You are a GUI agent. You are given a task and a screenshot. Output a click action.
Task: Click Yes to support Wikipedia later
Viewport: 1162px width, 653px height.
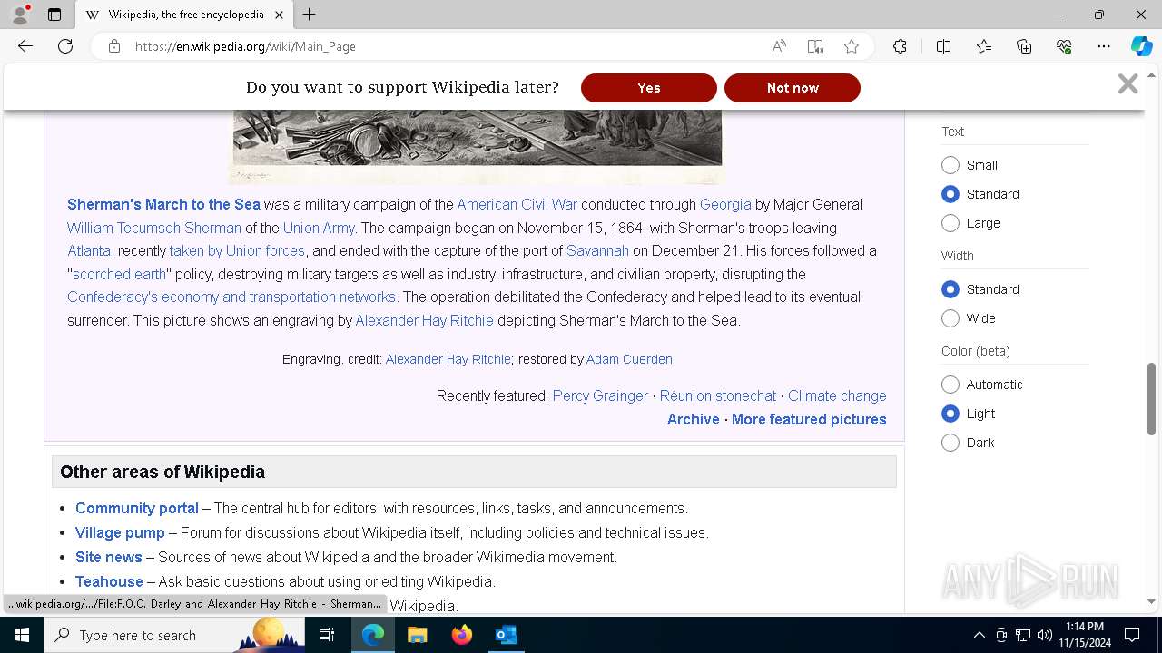point(649,88)
